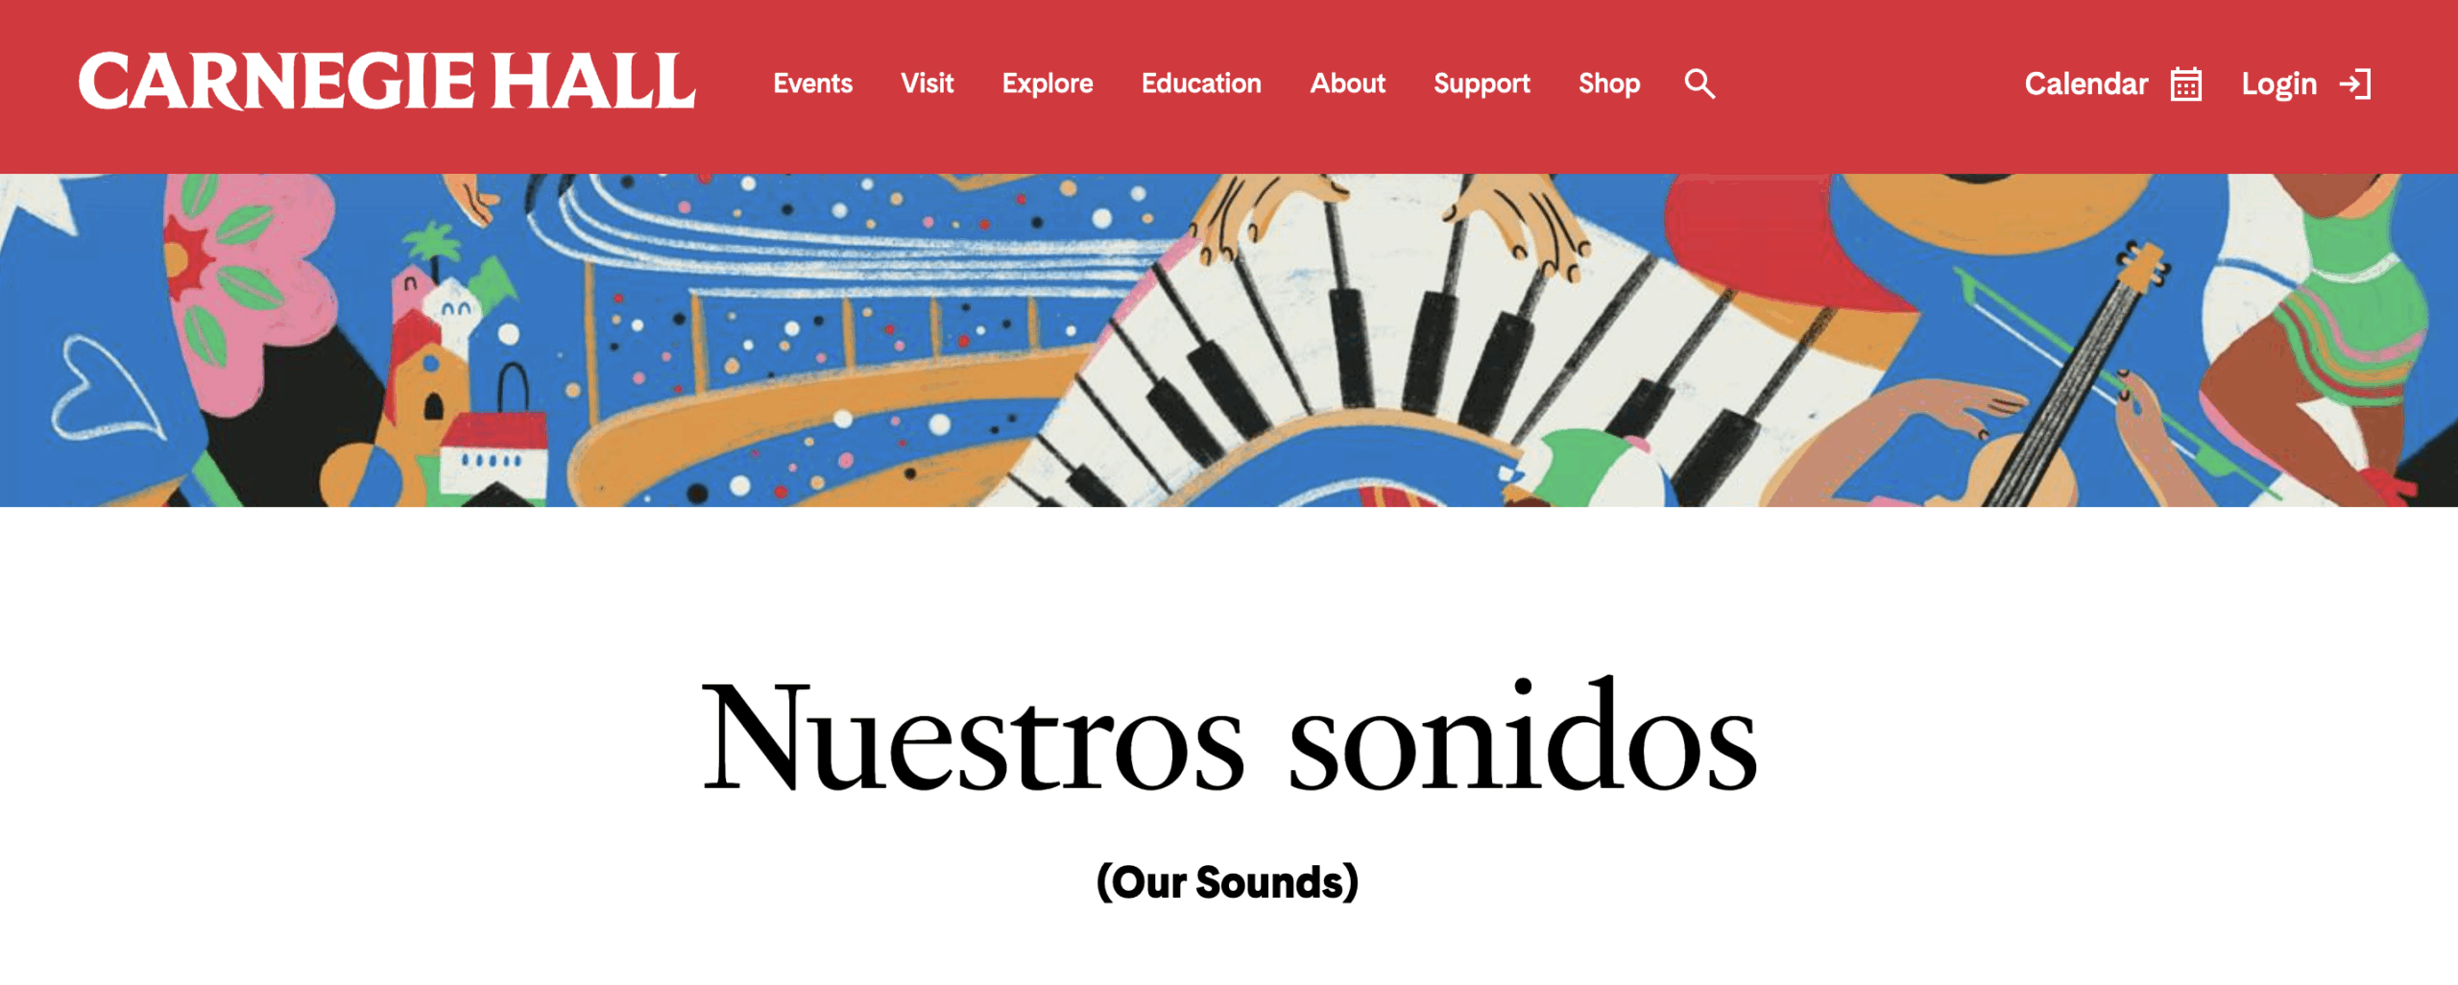This screenshot has height=985, width=2458.
Task: Click the Calendar text link
Action: [x=2085, y=84]
